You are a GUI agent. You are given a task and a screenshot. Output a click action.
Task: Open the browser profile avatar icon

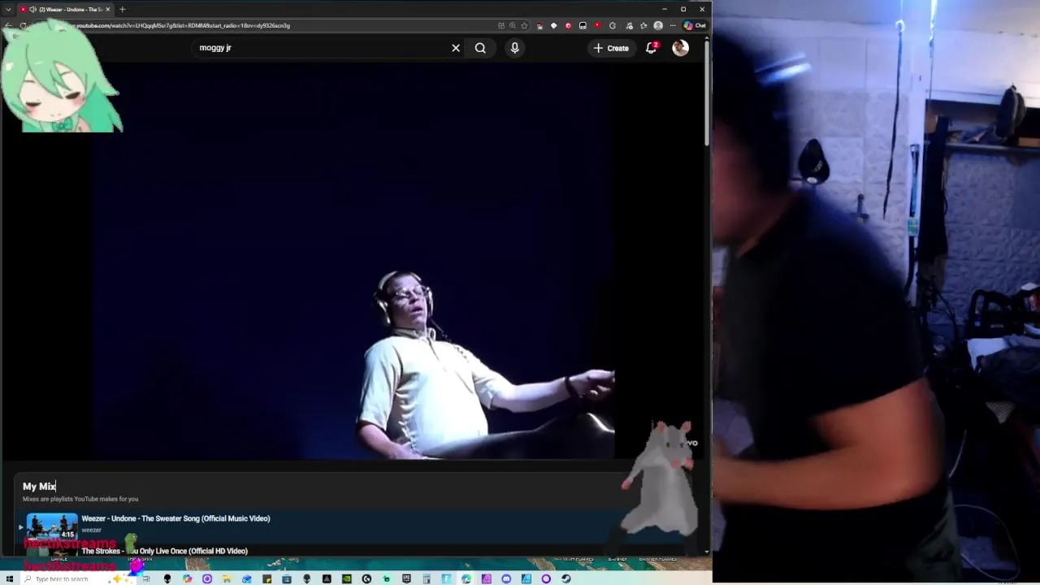pos(658,25)
